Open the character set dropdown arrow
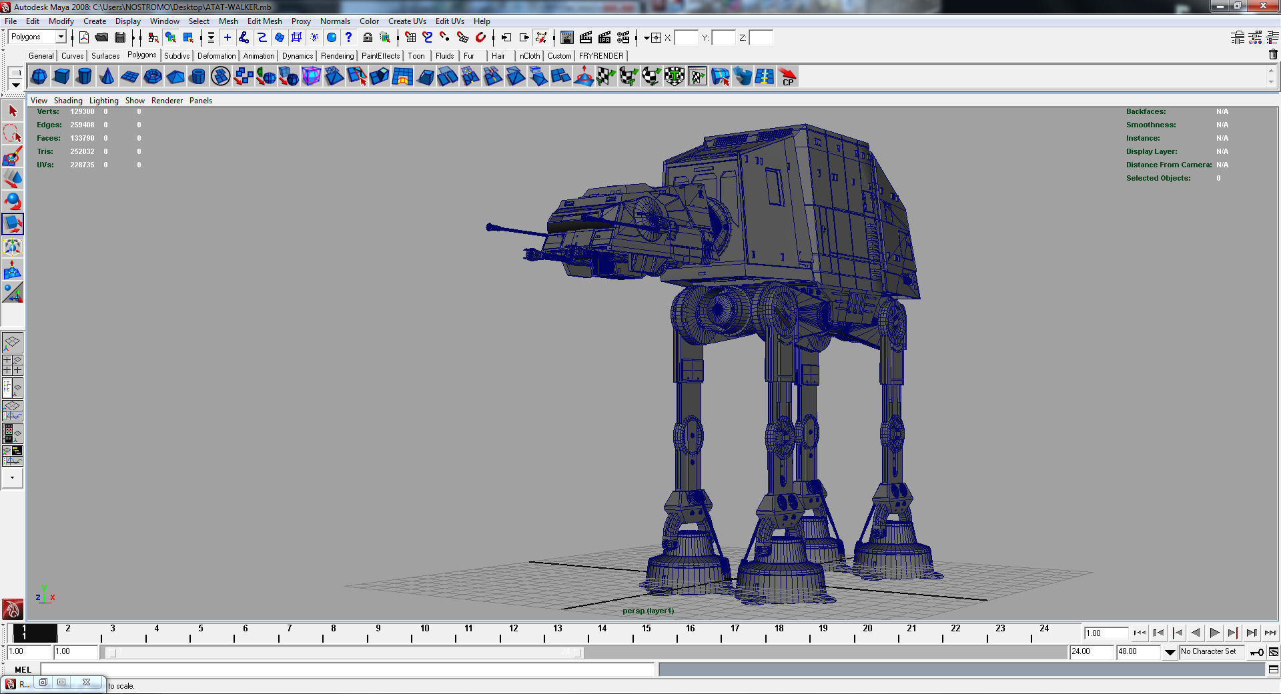The height and width of the screenshot is (694, 1281). point(1170,652)
